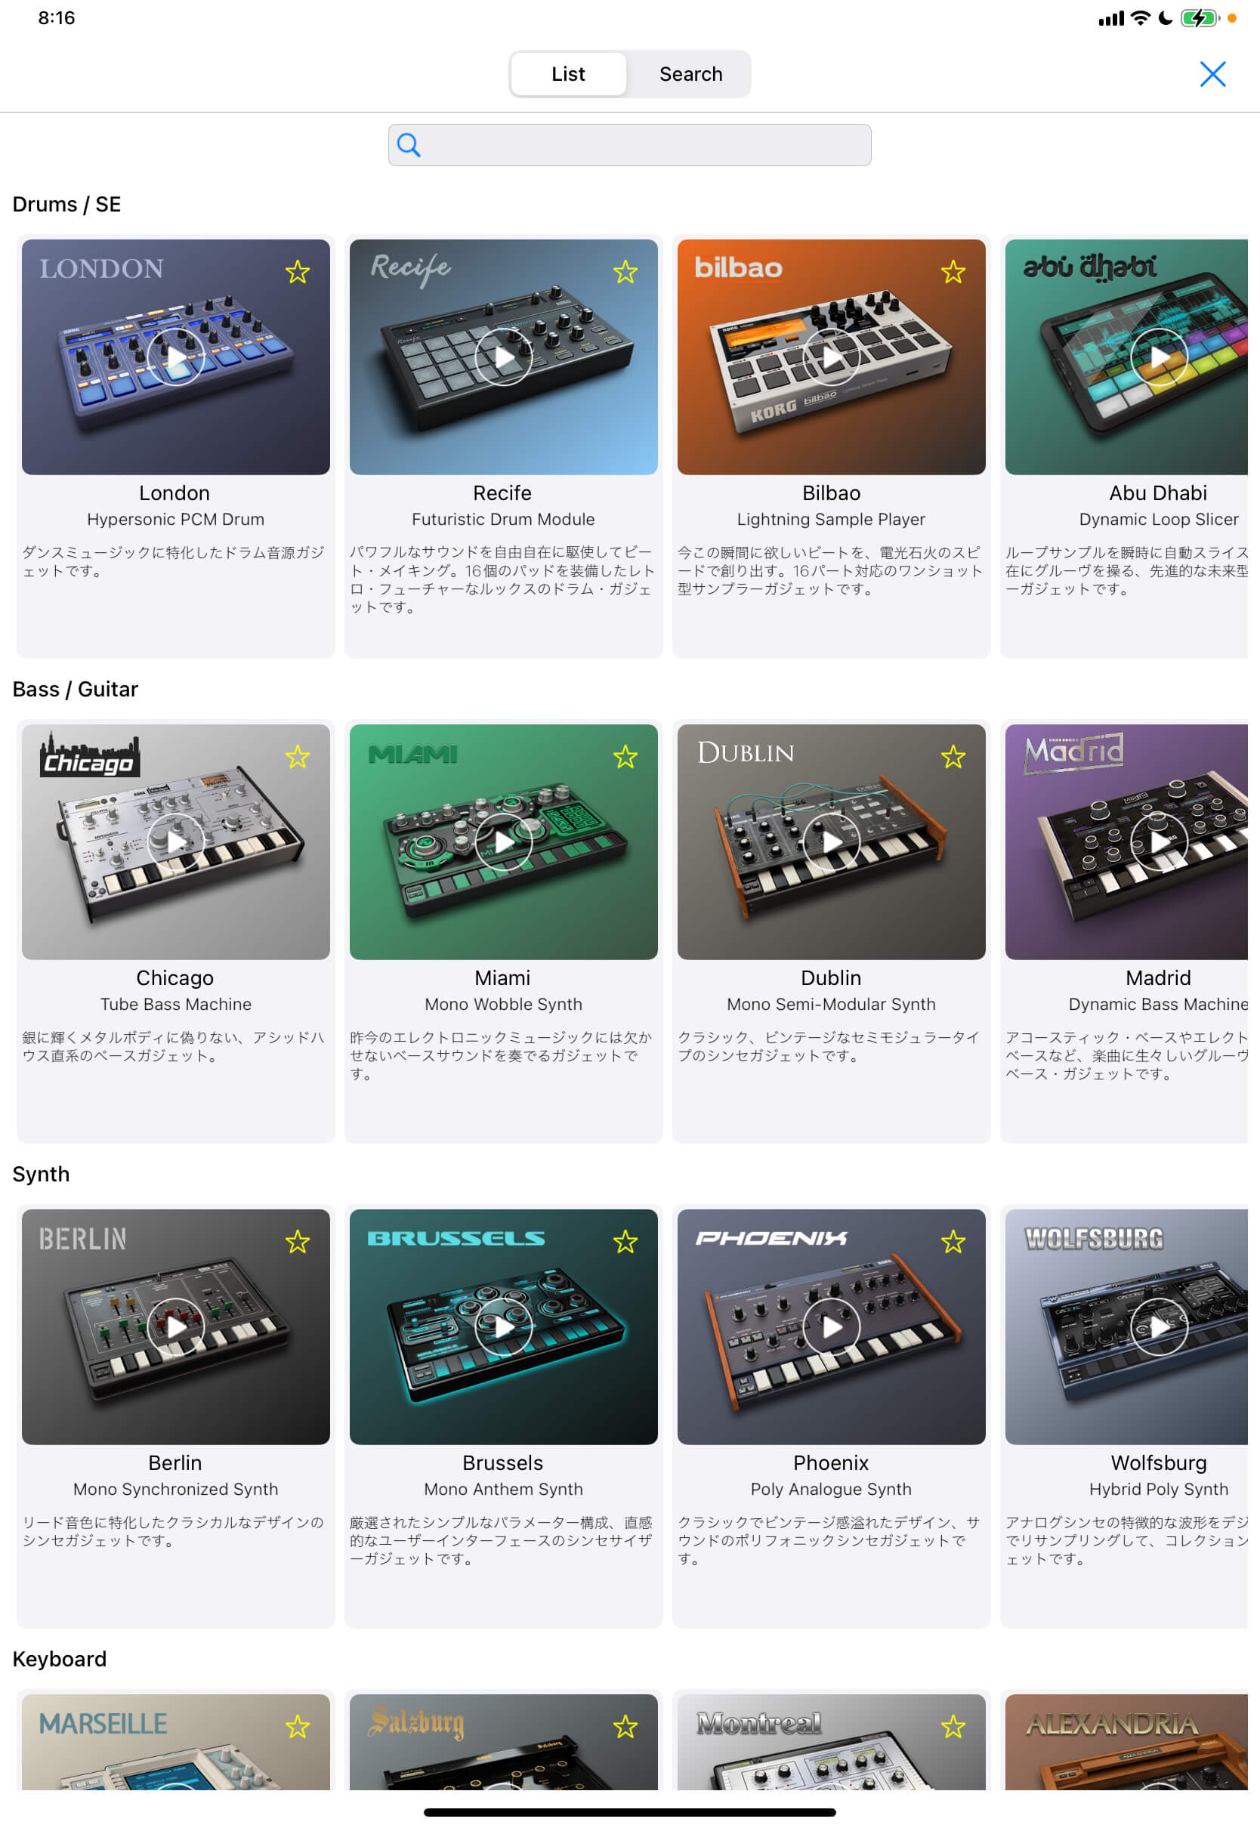Click the magnifying glass search icon
Viewport: 1260px width, 1828px height.
(408, 145)
